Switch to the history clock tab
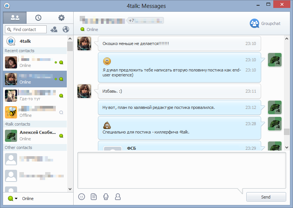 coord(38,18)
